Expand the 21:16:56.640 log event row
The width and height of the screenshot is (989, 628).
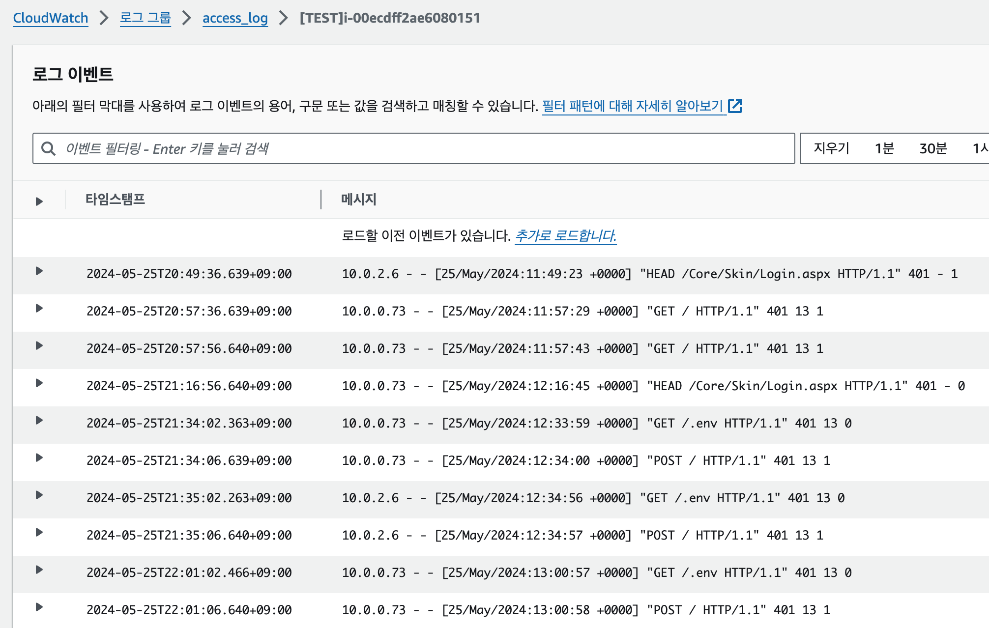(39, 383)
